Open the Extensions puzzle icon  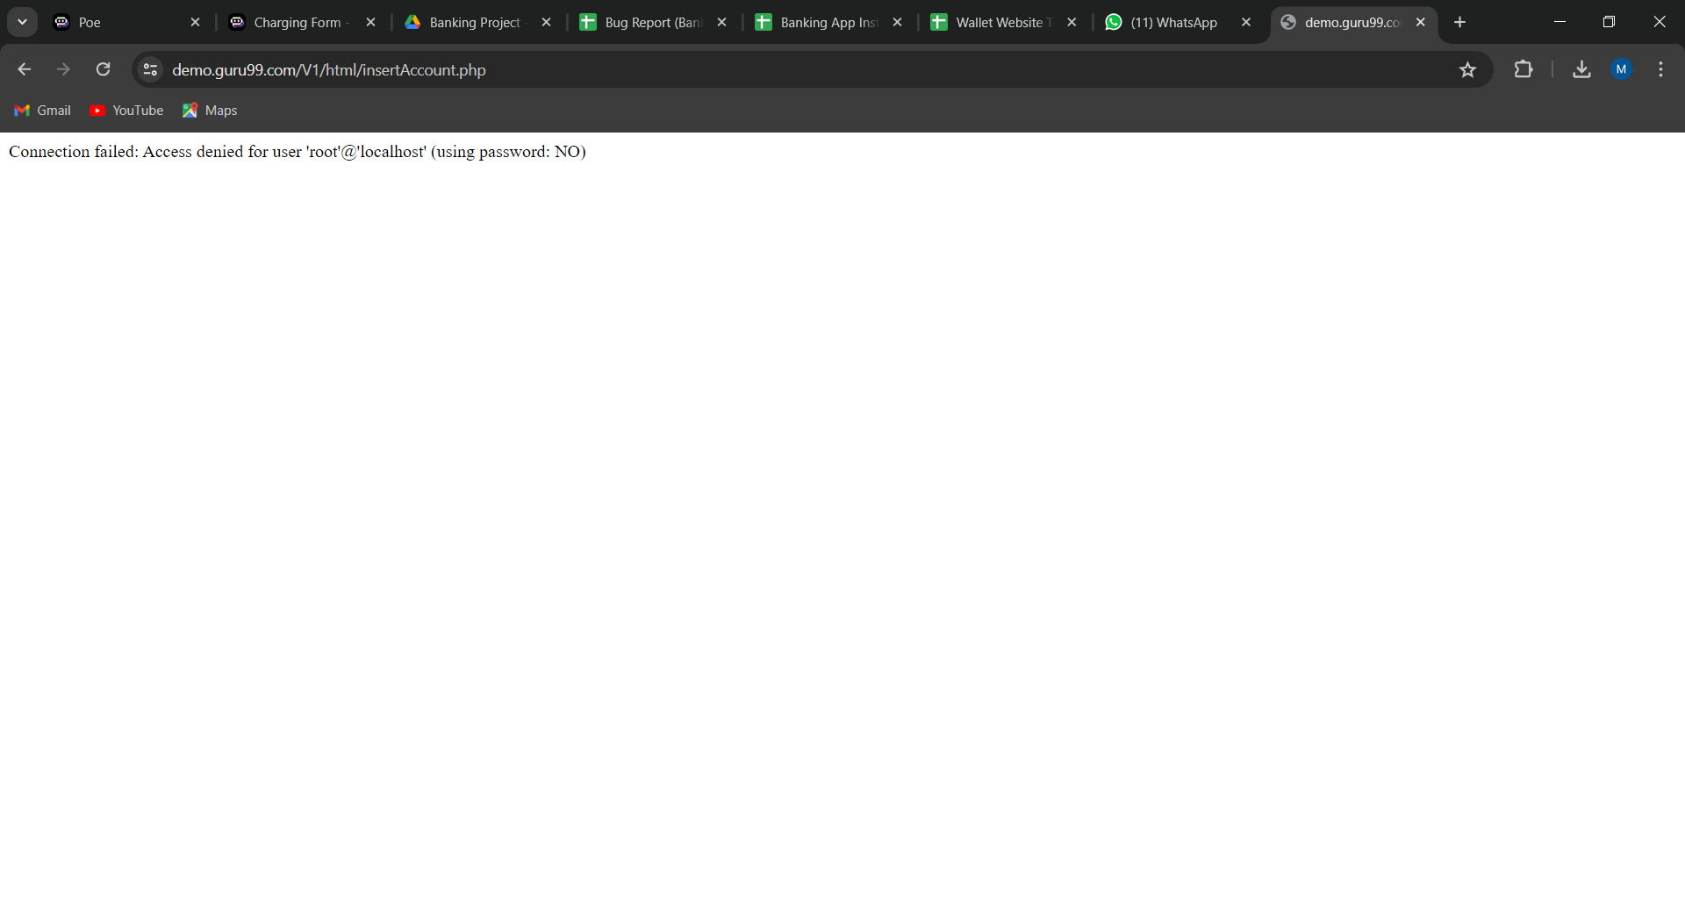click(1524, 69)
